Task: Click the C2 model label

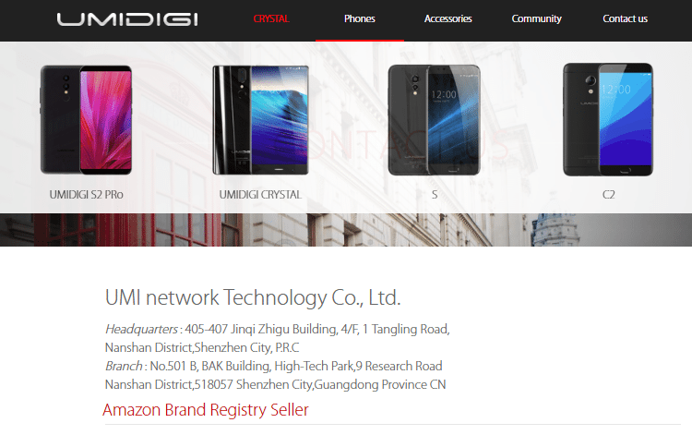Action: pos(609,195)
